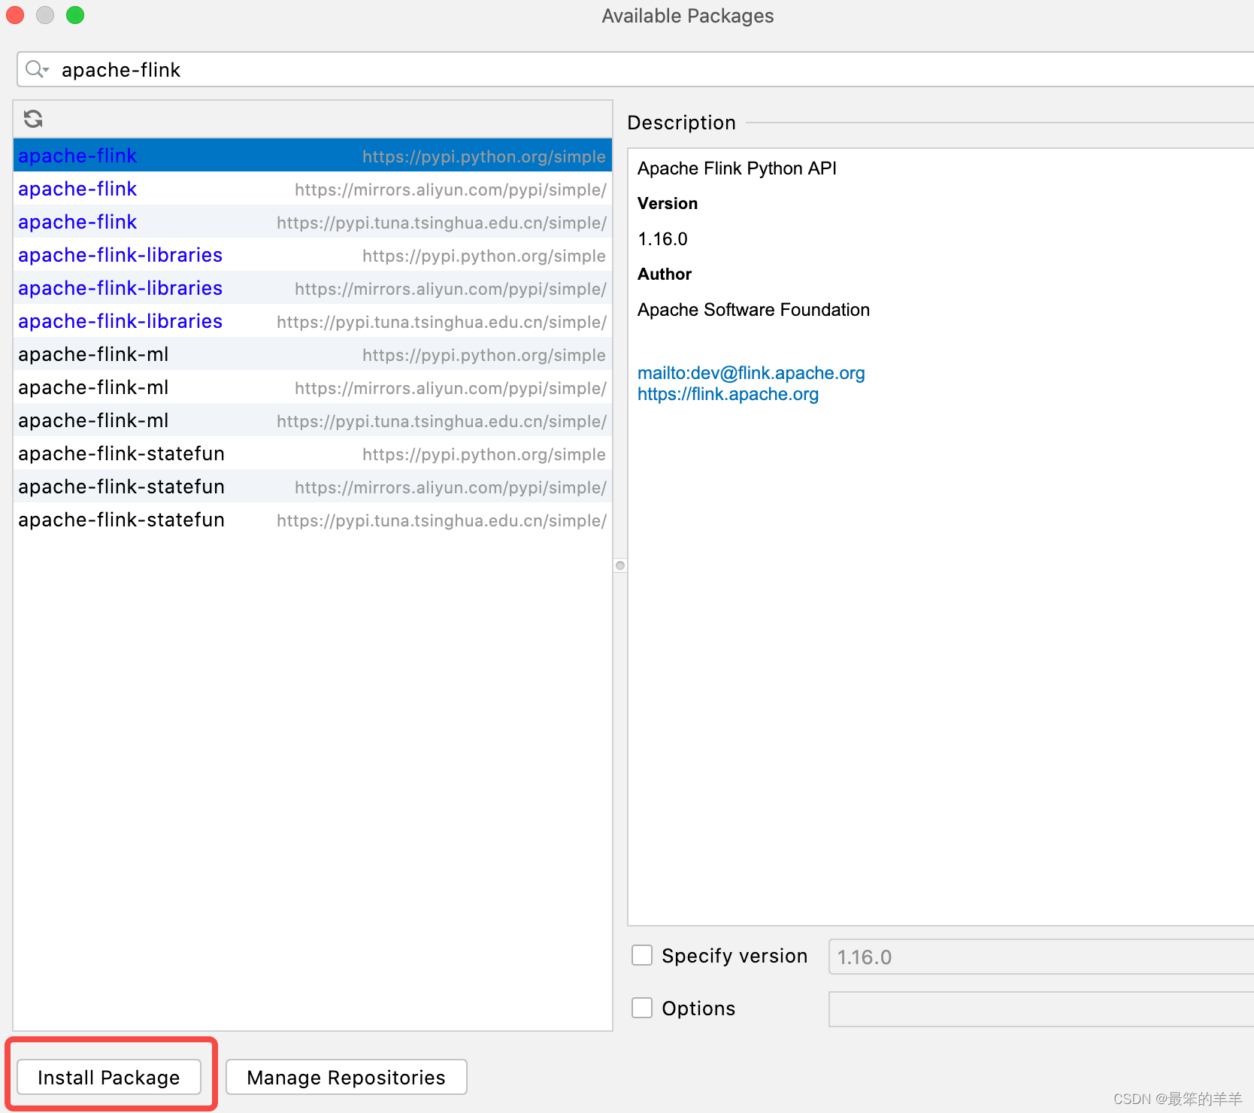Select apache-flink-libraries from tuna.tsinghua mirror
Image resolution: width=1254 pixels, height=1113 pixels.
313,321
